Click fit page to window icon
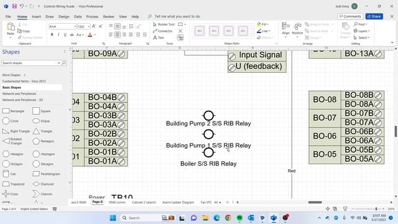This screenshot has height=224, width=398. [328, 209]
